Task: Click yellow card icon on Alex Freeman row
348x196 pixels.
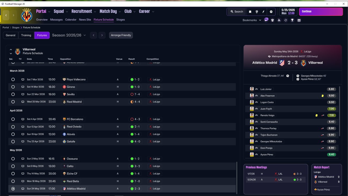Action: pyautogui.click(x=322, y=96)
